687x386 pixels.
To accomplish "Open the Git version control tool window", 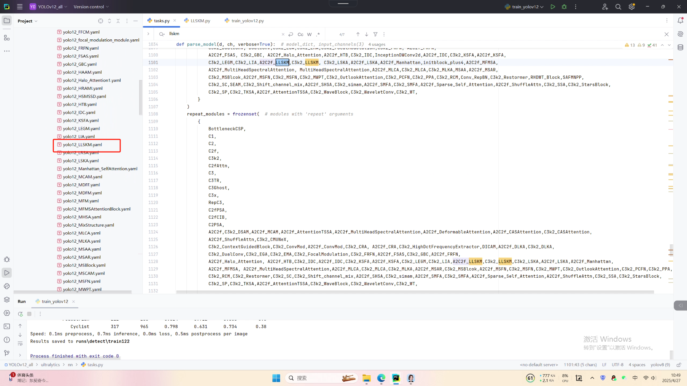I will 7,353.
